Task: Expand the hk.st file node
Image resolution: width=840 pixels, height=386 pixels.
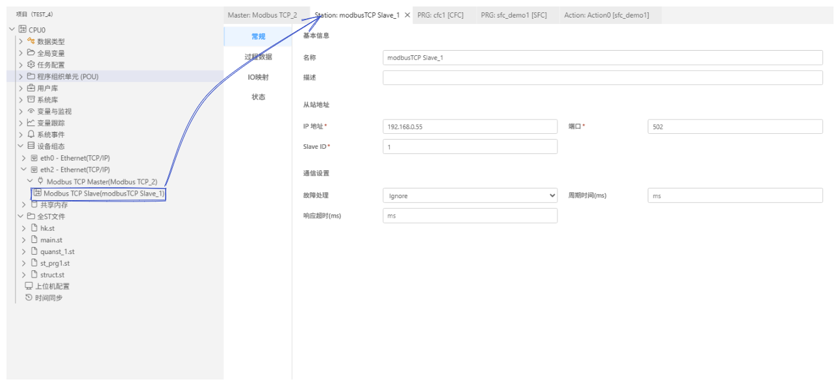Action: tap(24, 228)
